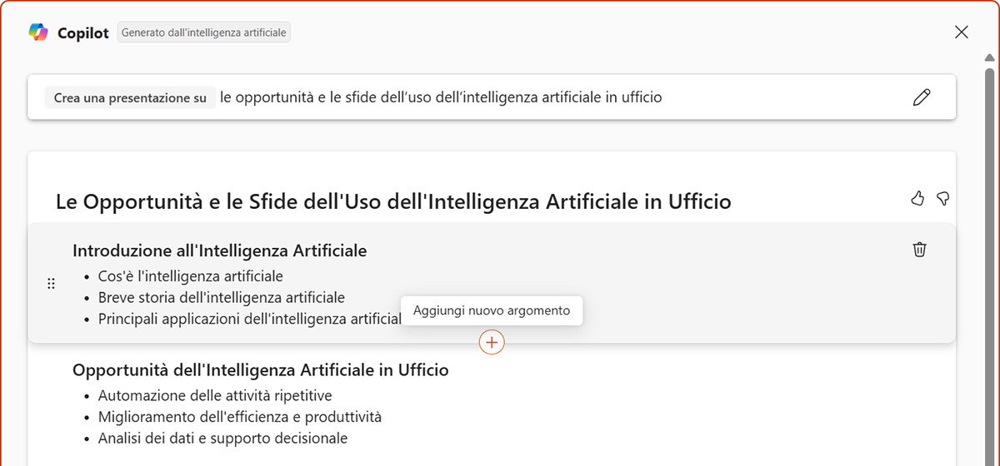1000x466 pixels.
Task: Click 'Generato dall'intelligenza artificiale' badge
Action: [x=203, y=32]
